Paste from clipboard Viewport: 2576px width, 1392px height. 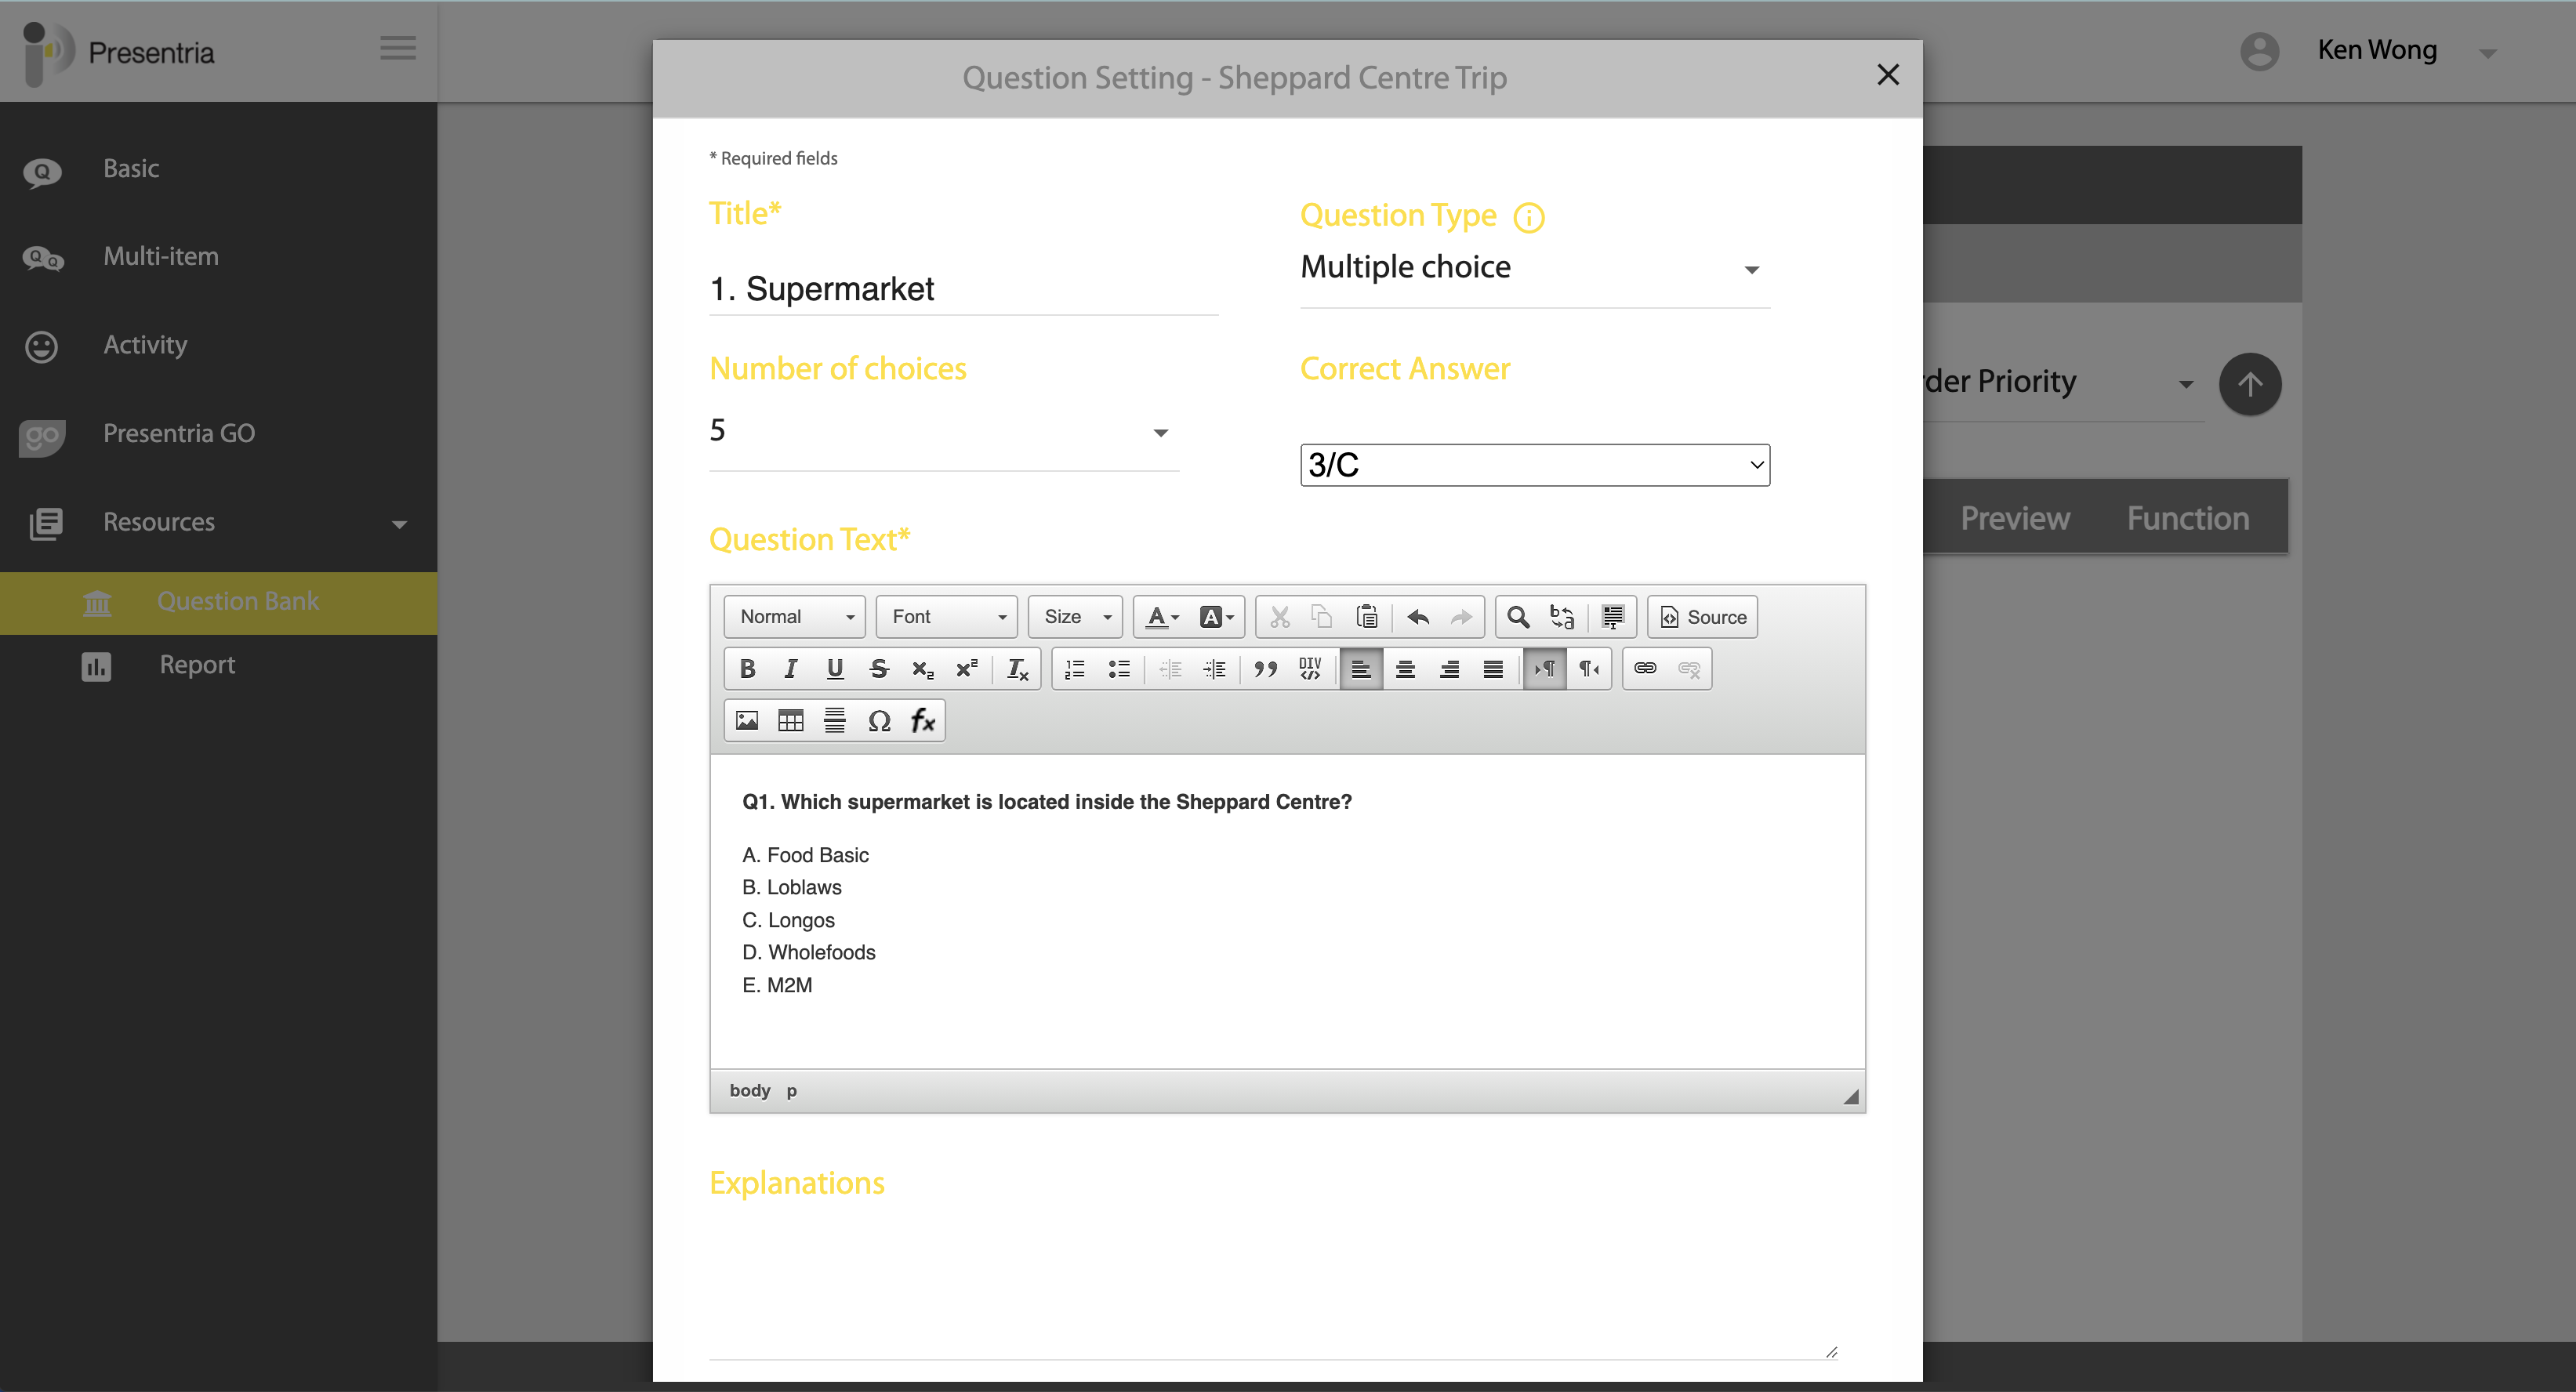pyautogui.click(x=1367, y=617)
